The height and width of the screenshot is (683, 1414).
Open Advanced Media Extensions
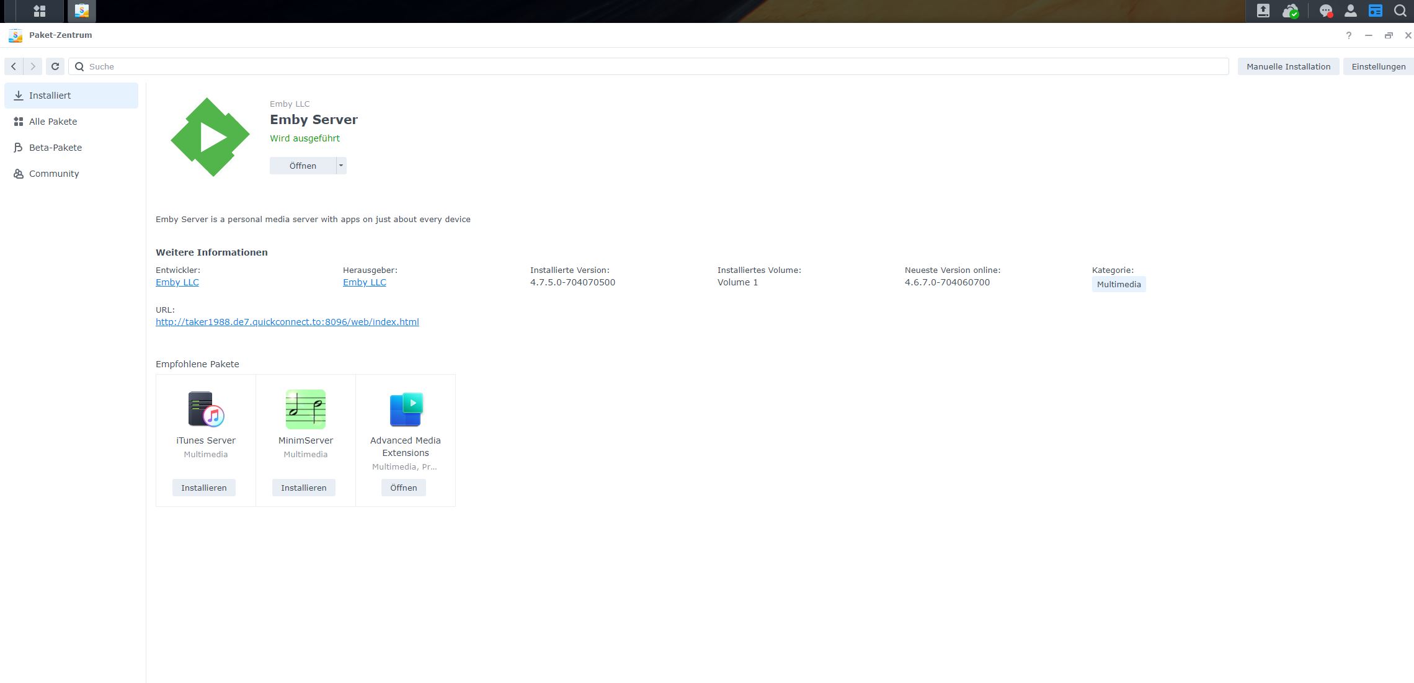(404, 488)
